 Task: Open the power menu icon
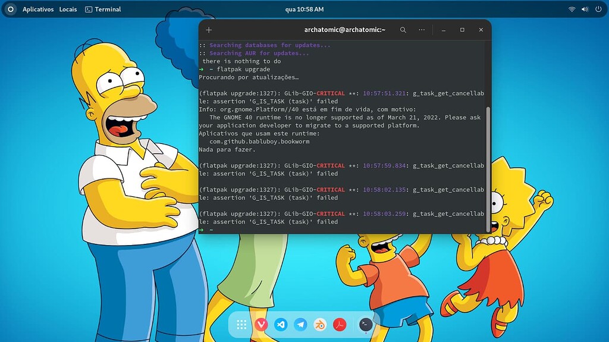598,10
